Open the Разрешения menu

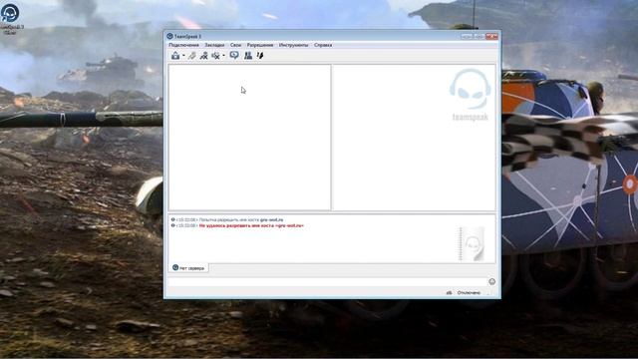pos(260,45)
